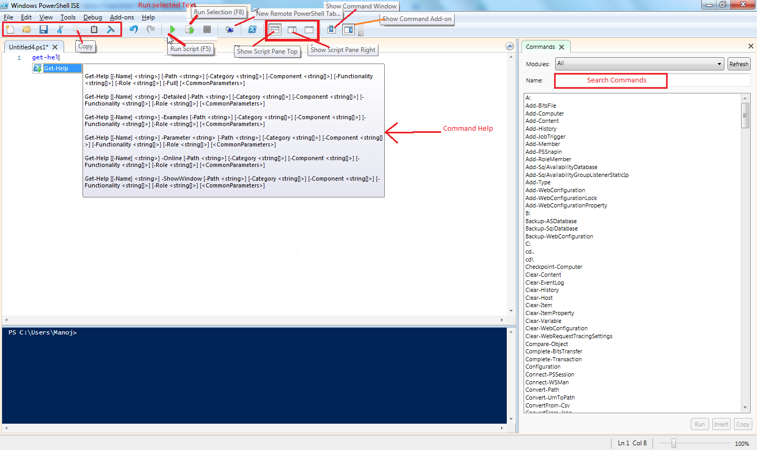Click the Name search field
The image size is (757, 450).
(x=652, y=80)
